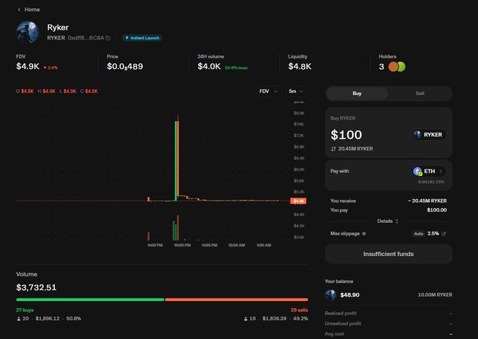This screenshot has width=478, height=339.
Task: Click the Instant Launch badge
Action: (142, 38)
